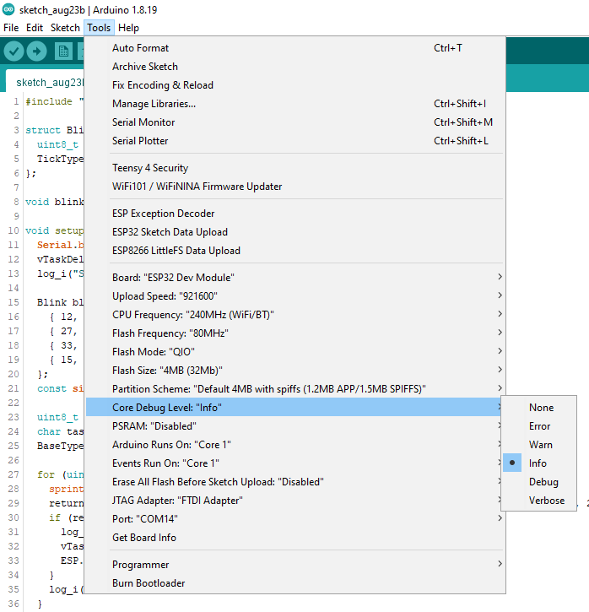The image size is (589, 612).
Task: Click the "struct Bli" text on line 3
Action: tap(55, 130)
